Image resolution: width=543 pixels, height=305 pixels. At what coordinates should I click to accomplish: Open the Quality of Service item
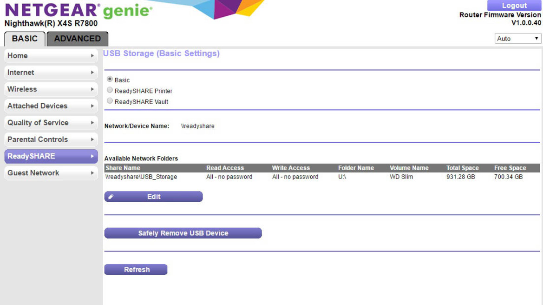click(51, 123)
